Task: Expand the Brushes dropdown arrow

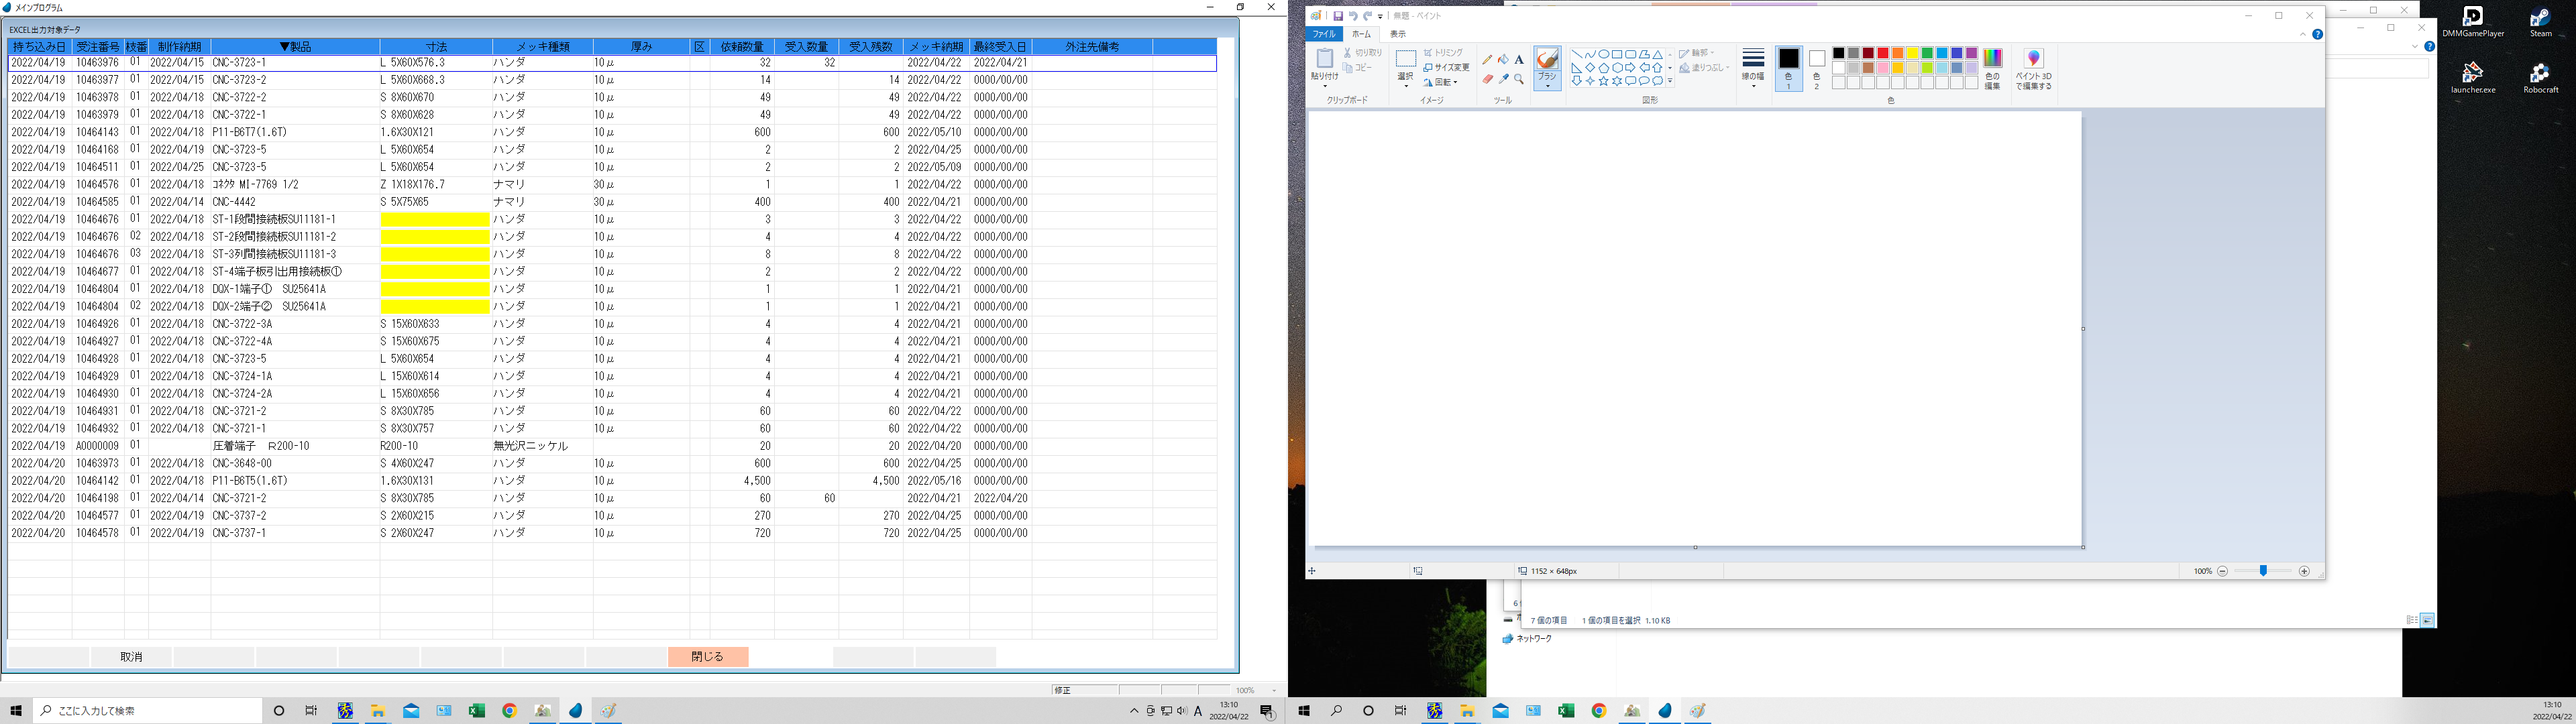Action: pyautogui.click(x=1547, y=87)
